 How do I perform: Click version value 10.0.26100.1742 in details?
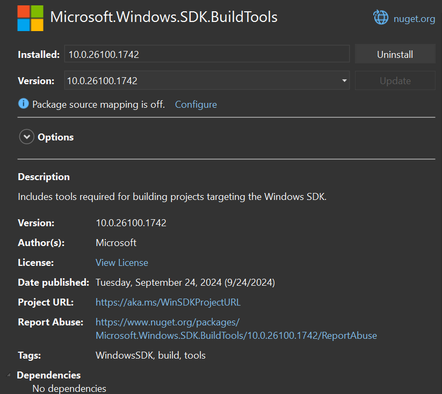[x=131, y=223]
